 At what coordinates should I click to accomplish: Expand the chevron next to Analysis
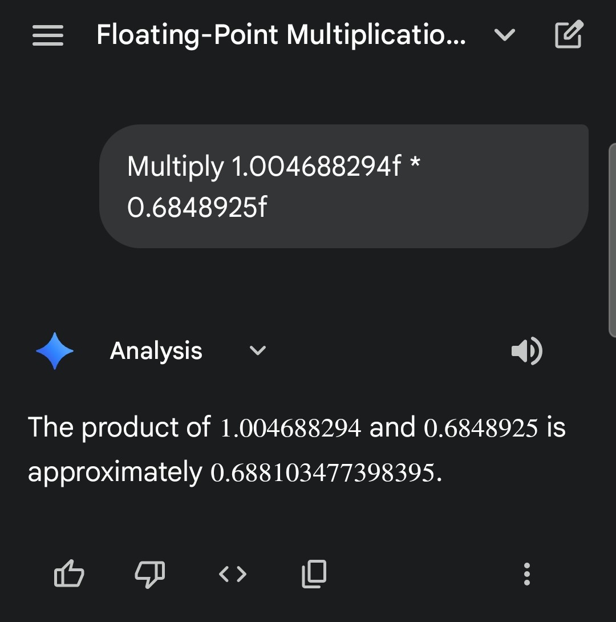258,350
